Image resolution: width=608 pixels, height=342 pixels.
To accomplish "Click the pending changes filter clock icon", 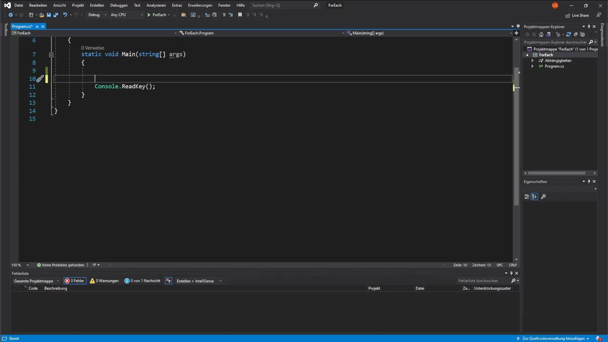I will pos(558,35).
